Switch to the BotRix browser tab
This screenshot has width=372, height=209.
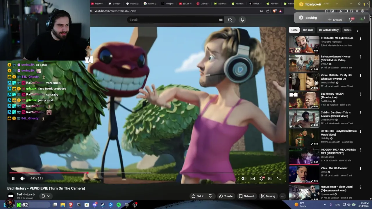pyautogui.click(x=132, y=4)
